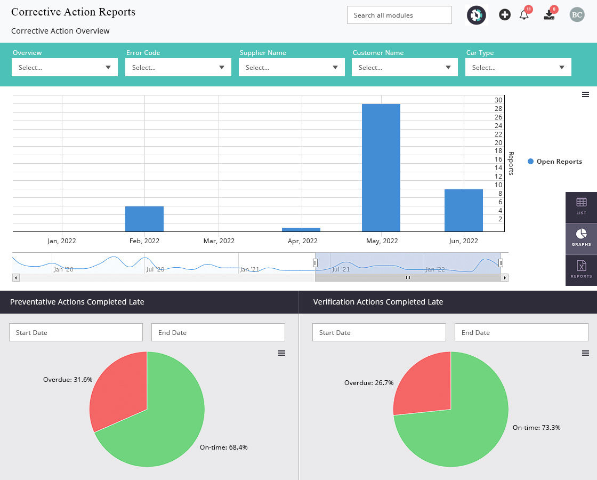
Task: Open the BC user avatar
Action: click(577, 15)
